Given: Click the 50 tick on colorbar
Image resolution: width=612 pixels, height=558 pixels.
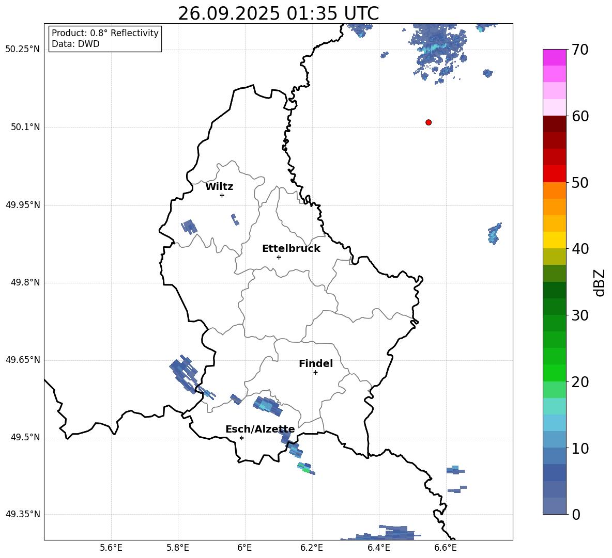Looking at the screenshot, I should 580,182.
